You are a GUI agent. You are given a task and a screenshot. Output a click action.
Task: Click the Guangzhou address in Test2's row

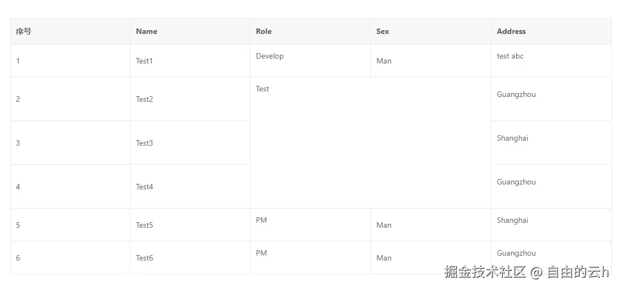tap(516, 95)
